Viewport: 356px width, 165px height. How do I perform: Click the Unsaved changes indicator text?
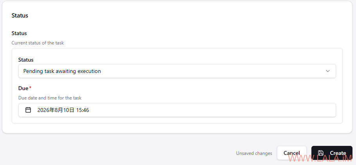254,153
